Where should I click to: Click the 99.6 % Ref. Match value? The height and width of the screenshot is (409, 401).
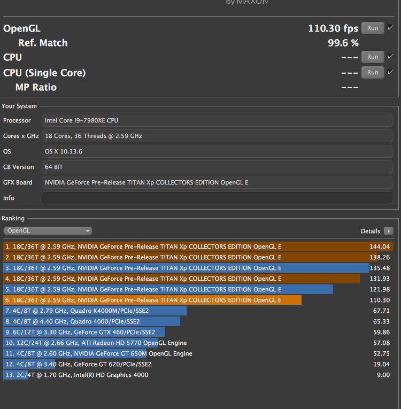(x=343, y=43)
